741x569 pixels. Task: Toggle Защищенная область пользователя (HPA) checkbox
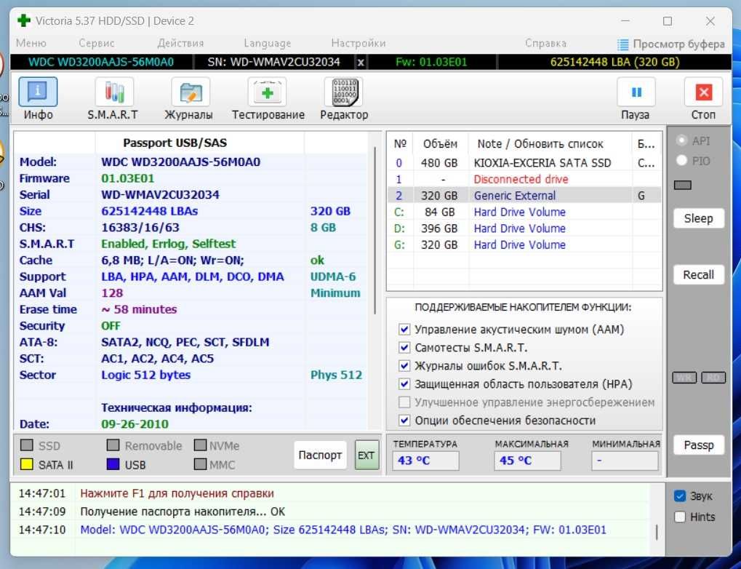tap(404, 383)
